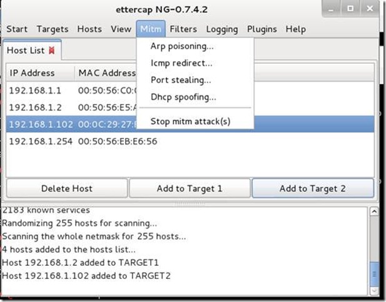The width and height of the screenshot is (386, 302).
Task: Collapse the open Mitm menu
Action: [x=151, y=29]
